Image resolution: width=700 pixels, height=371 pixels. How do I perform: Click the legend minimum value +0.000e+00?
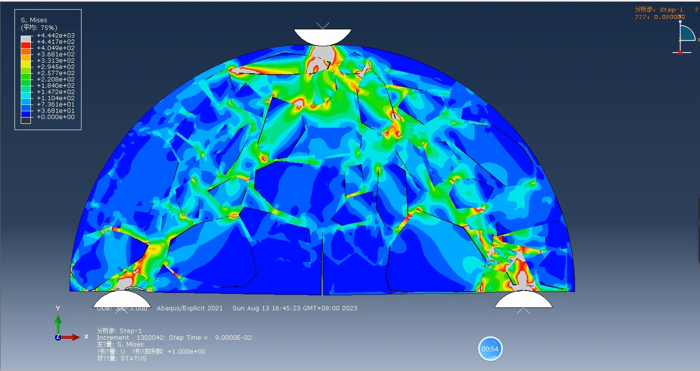(x=55, y=117)
